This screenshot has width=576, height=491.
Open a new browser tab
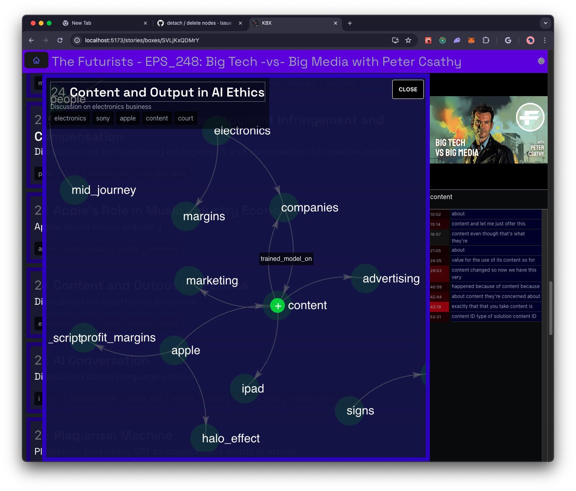tap(350, 23)
